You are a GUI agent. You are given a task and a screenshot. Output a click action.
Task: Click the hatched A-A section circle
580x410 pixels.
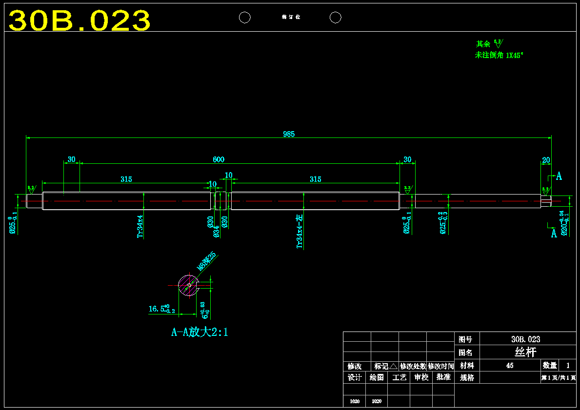coord(189,285)
